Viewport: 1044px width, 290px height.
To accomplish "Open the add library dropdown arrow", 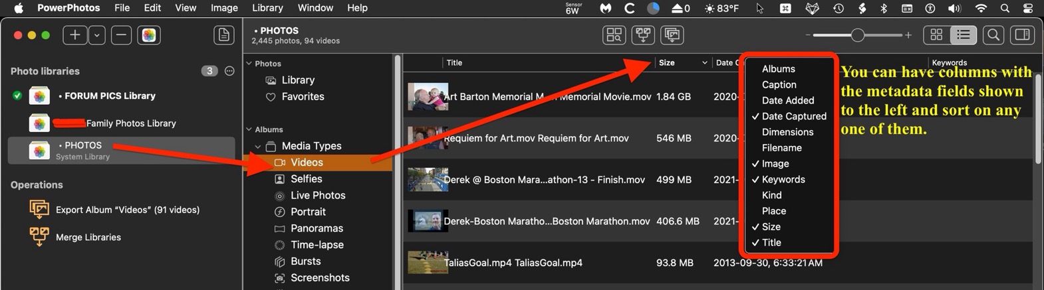I will pyautogui.click(x=97, y=35).
